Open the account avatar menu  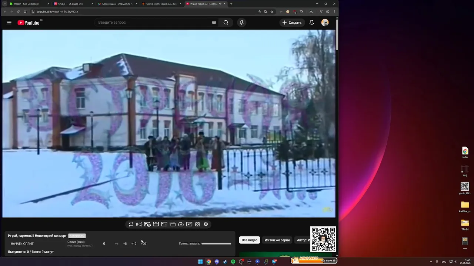325,23
